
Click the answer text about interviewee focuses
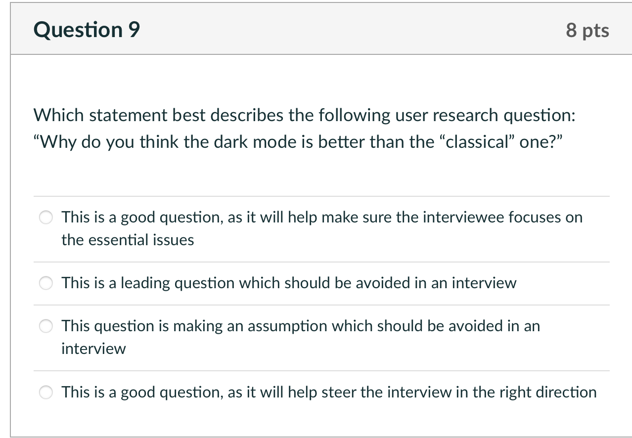pyautogui.click(x=322, y=228)
